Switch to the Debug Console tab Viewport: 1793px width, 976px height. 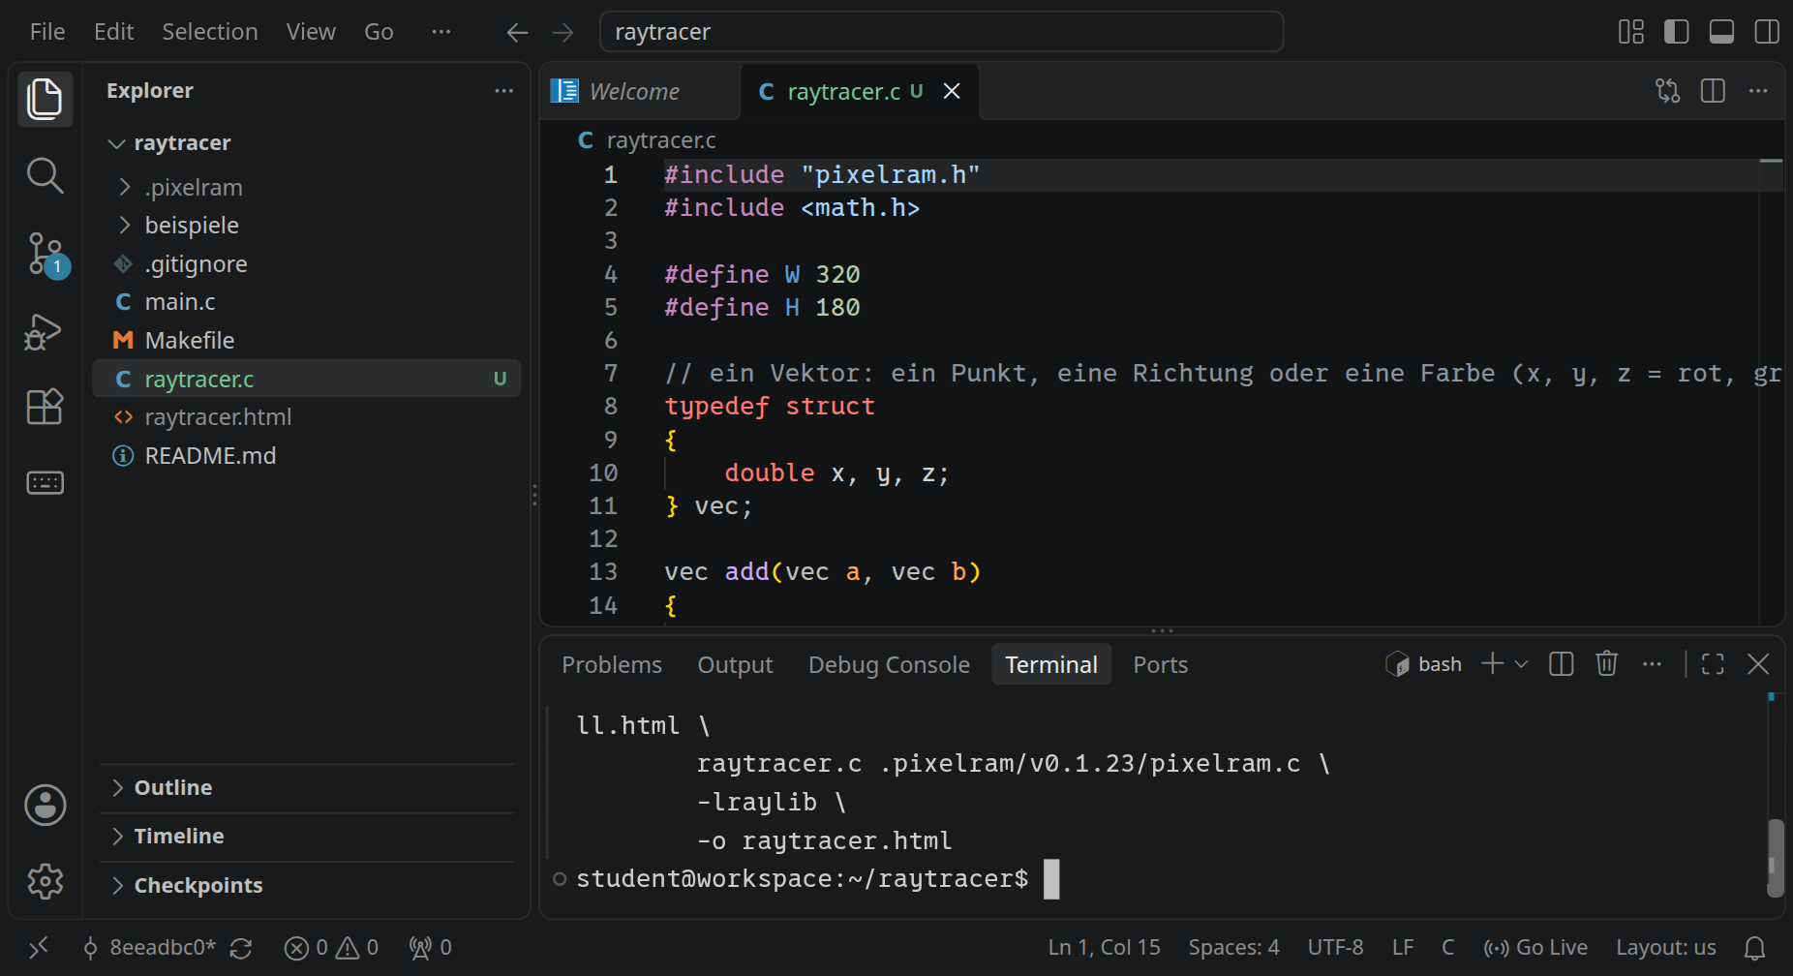[x=889, y=664]
